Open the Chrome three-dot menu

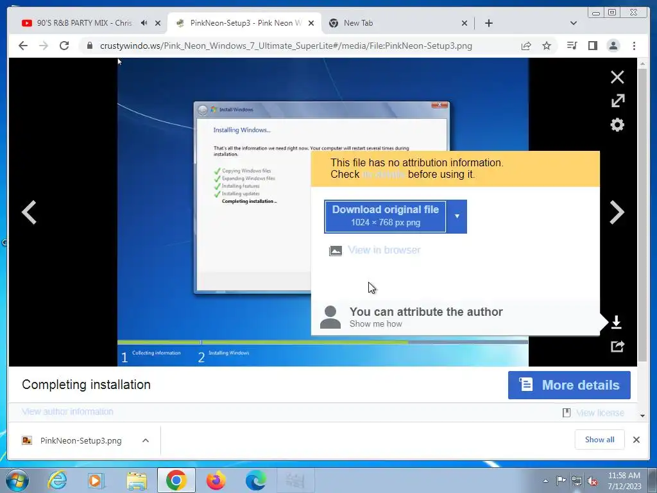[634, 46]
